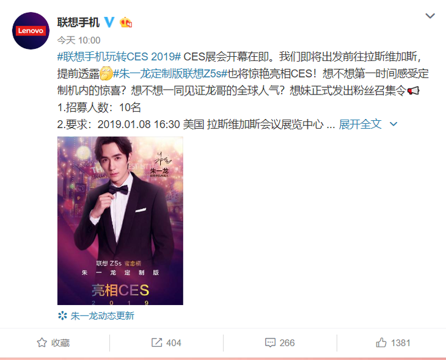Click the repost share icon
This screenshot has width=446, height=360.
(157, 342)
